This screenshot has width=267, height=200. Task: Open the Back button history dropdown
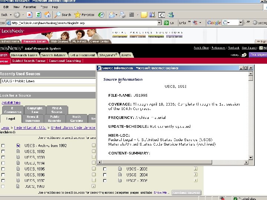pos(10,15)
